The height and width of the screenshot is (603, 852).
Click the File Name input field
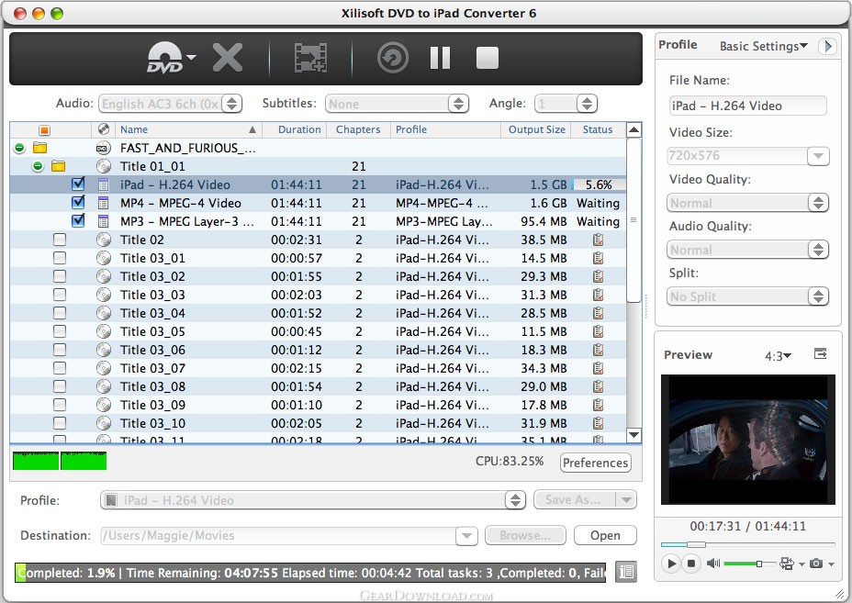(747, 106)
